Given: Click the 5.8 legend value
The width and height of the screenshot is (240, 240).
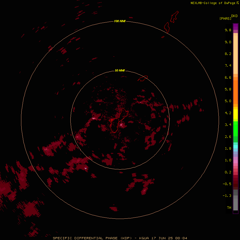Looking at the screenshot, I should pyautogui.click(x=228, y=89).
